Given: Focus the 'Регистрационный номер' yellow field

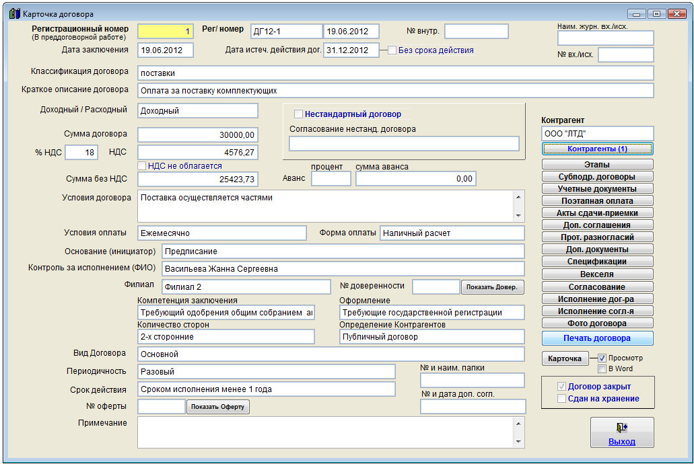Looking at the screenshot, I should (165, 32).
